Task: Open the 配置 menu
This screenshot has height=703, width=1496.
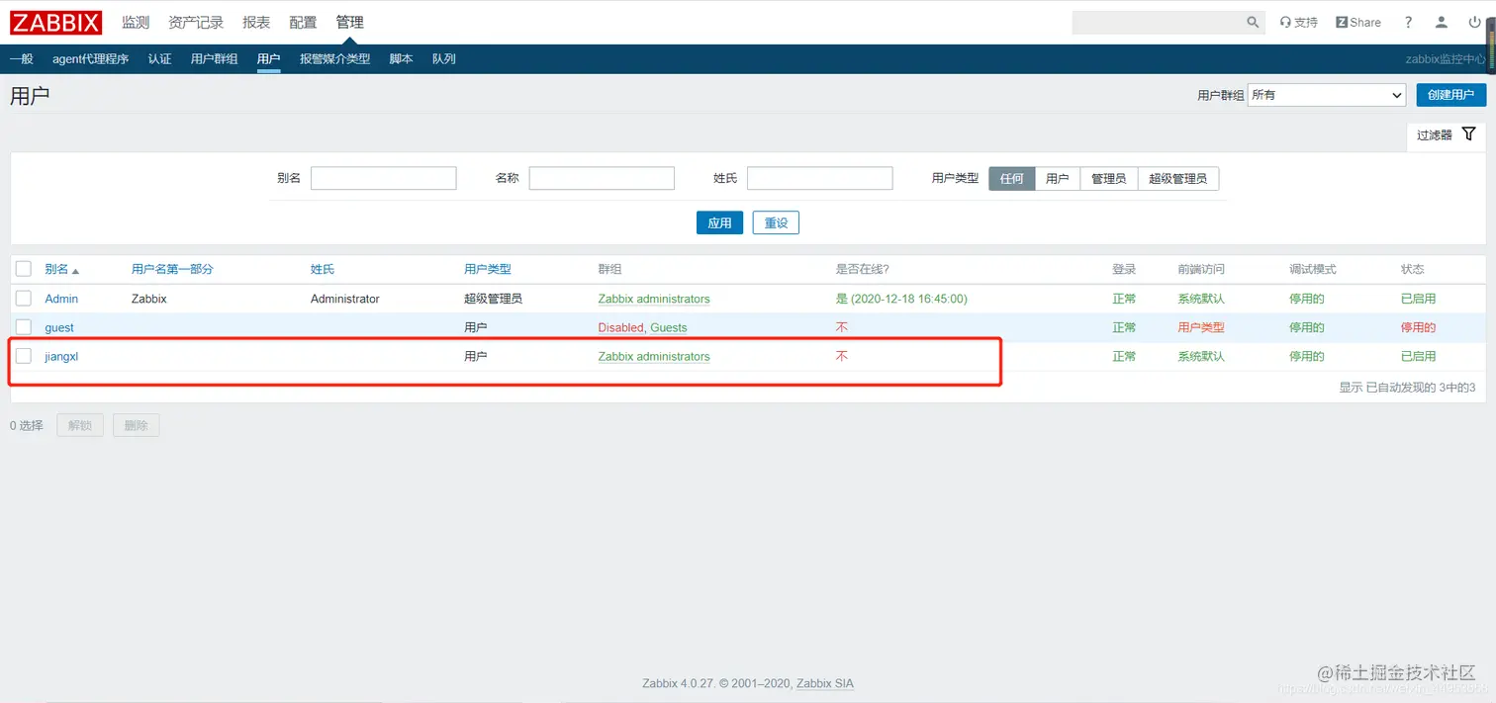Action: coord(304,22)
